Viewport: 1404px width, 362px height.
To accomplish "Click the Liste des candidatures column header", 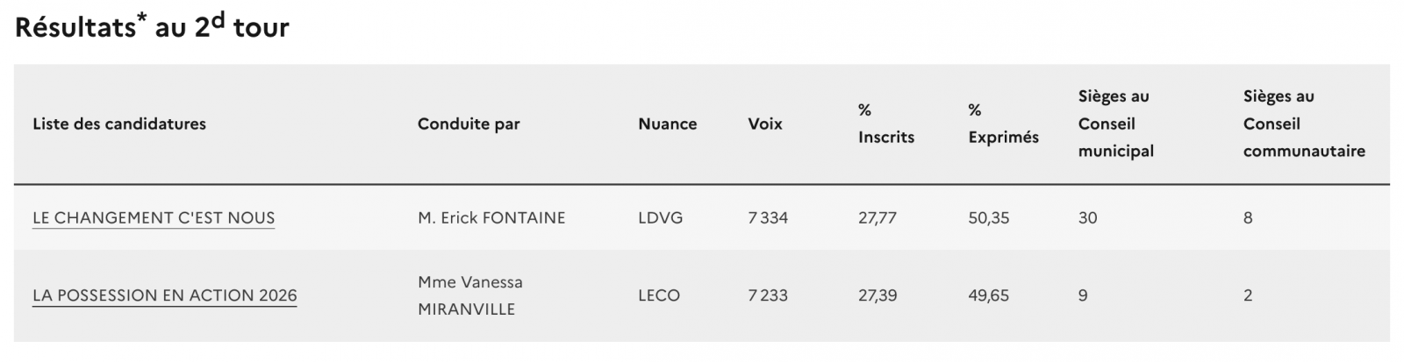I will click(119, 124).
